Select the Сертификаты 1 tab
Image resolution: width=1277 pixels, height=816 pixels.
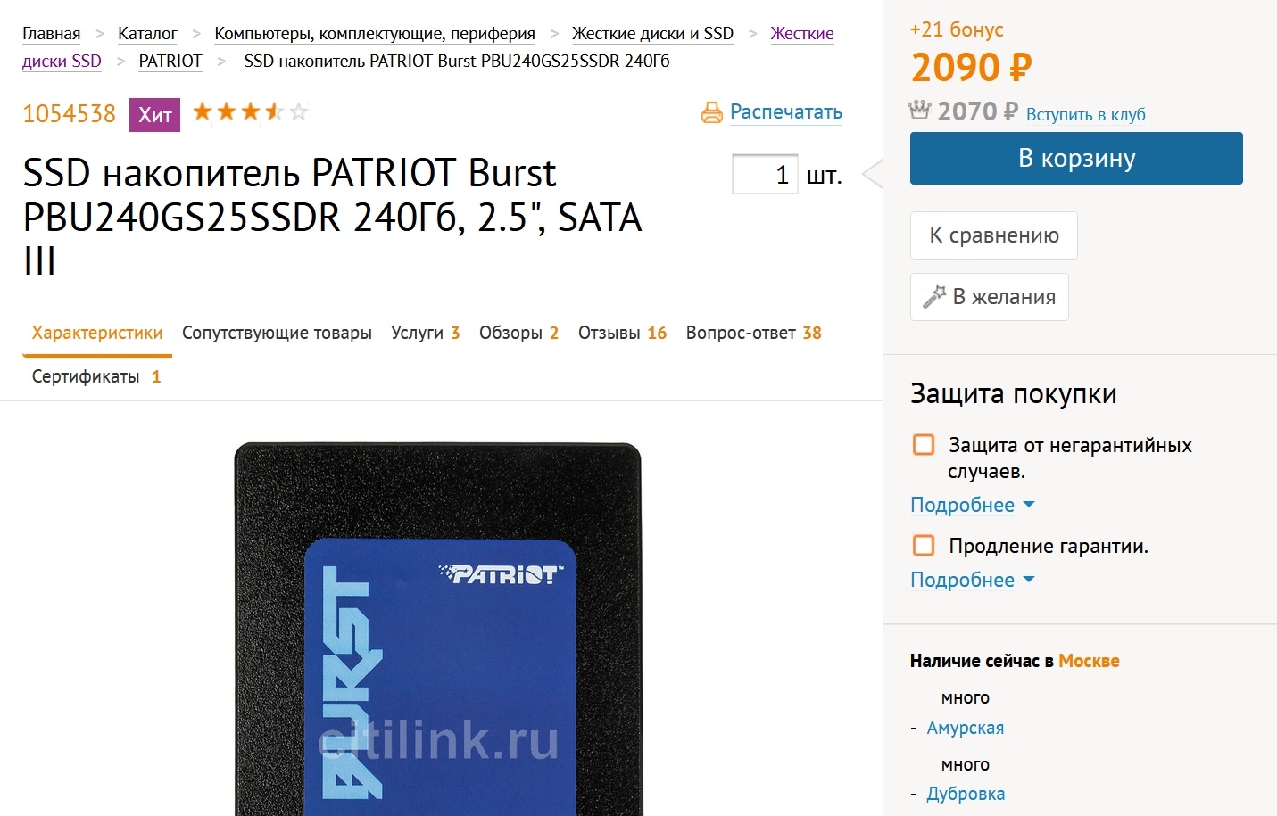tap(96, 376)
